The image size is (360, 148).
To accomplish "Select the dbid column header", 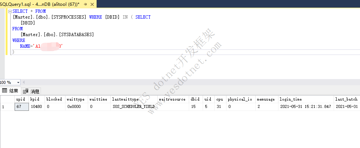I will click(196, 99).
